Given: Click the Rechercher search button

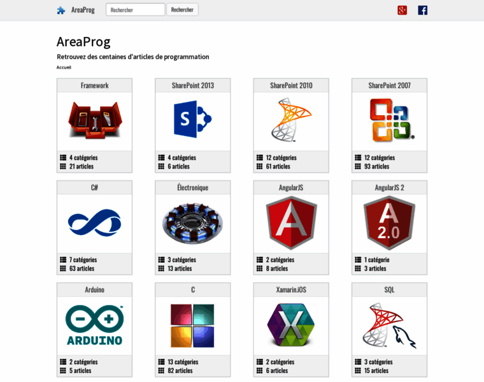Looking at the screenshot, I should pyautogui.click(x=182, y=10).
